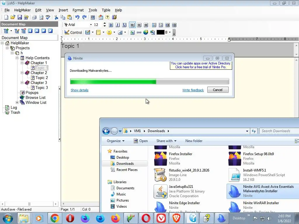Set center text alignment
This screenshot has width=299, height=224.
[x=139, y=25]
